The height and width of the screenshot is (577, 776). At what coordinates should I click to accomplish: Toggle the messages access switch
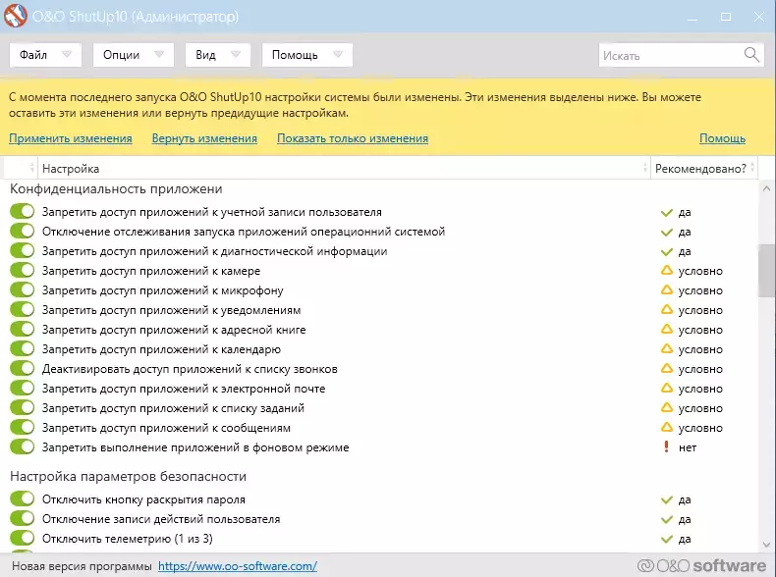22,427
